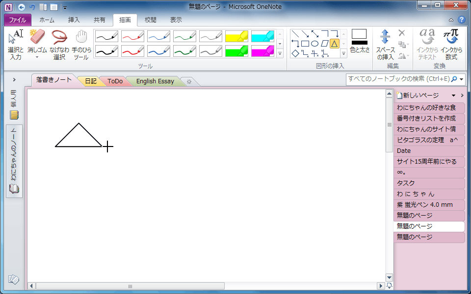Select the thick blue pen

click(x=158, y=51)
